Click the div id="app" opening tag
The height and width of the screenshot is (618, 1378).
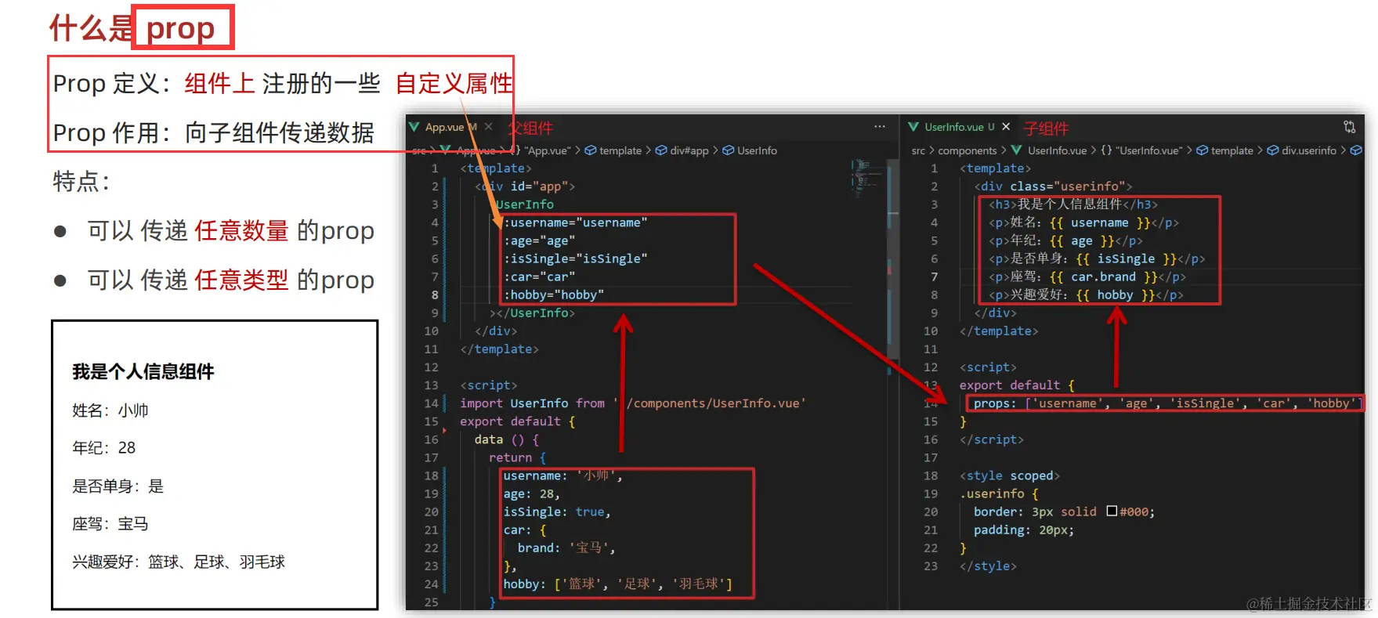click(525, 186)
